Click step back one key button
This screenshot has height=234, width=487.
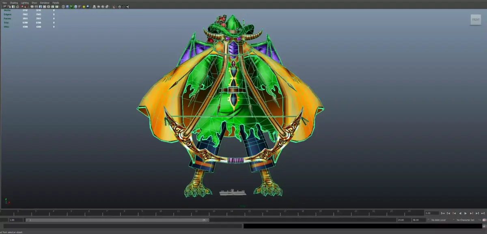pyautogui.click(x=454, y=213)
